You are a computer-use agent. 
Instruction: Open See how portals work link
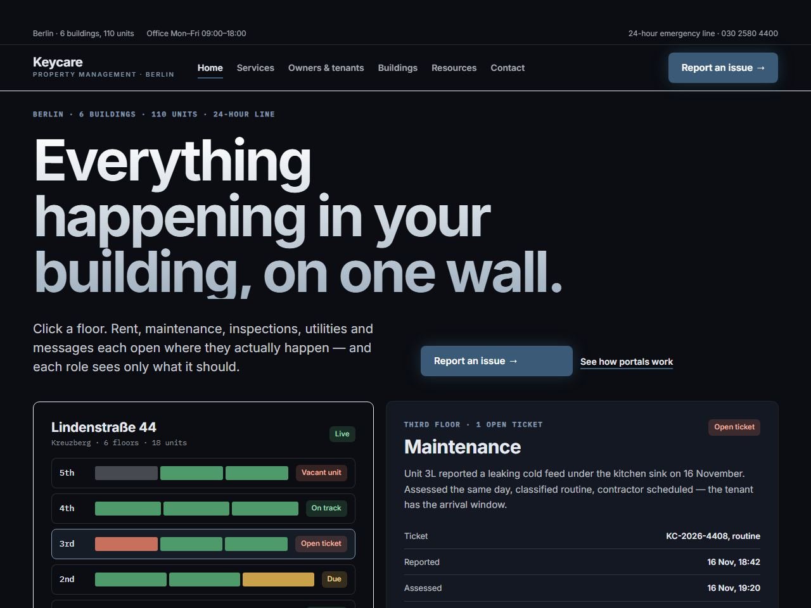coord(627,362)
